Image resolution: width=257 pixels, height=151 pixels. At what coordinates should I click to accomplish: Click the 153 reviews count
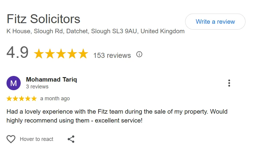click(x=112, y=55)
